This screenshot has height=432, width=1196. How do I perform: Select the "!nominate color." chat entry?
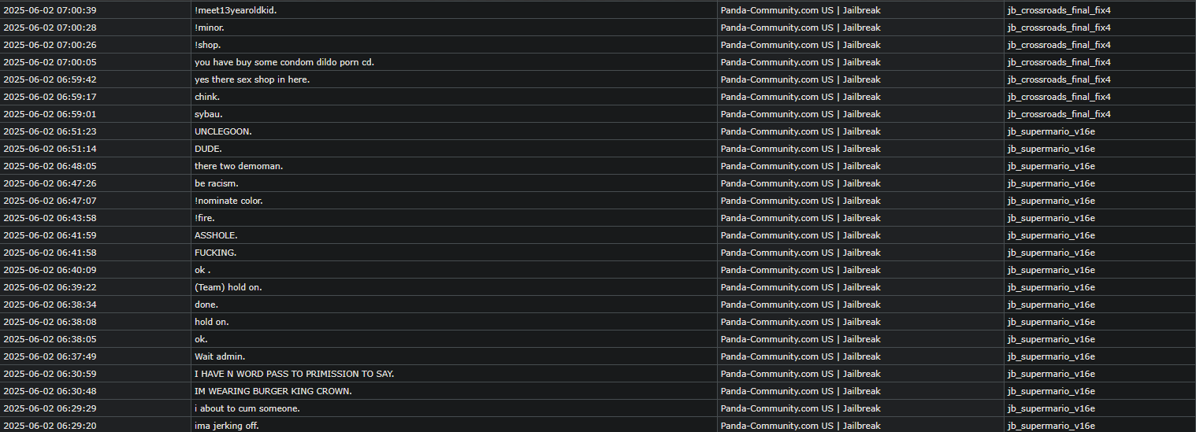coord(228,201)
